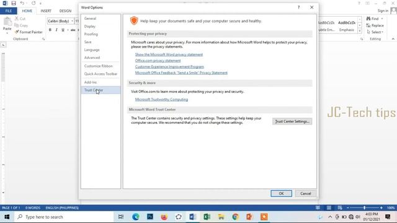
Task: Collapse the ribbon with the chevron
Action: 393,39
